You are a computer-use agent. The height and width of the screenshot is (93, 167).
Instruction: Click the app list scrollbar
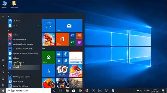click(x=41, y=19)
